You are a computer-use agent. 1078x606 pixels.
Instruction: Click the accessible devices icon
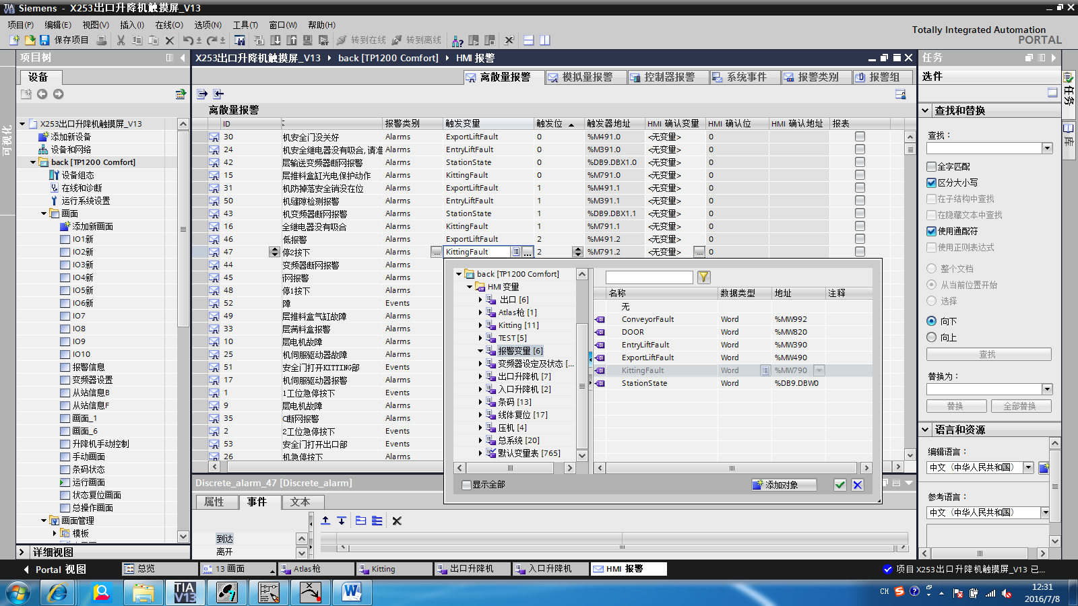coord(457,40)
